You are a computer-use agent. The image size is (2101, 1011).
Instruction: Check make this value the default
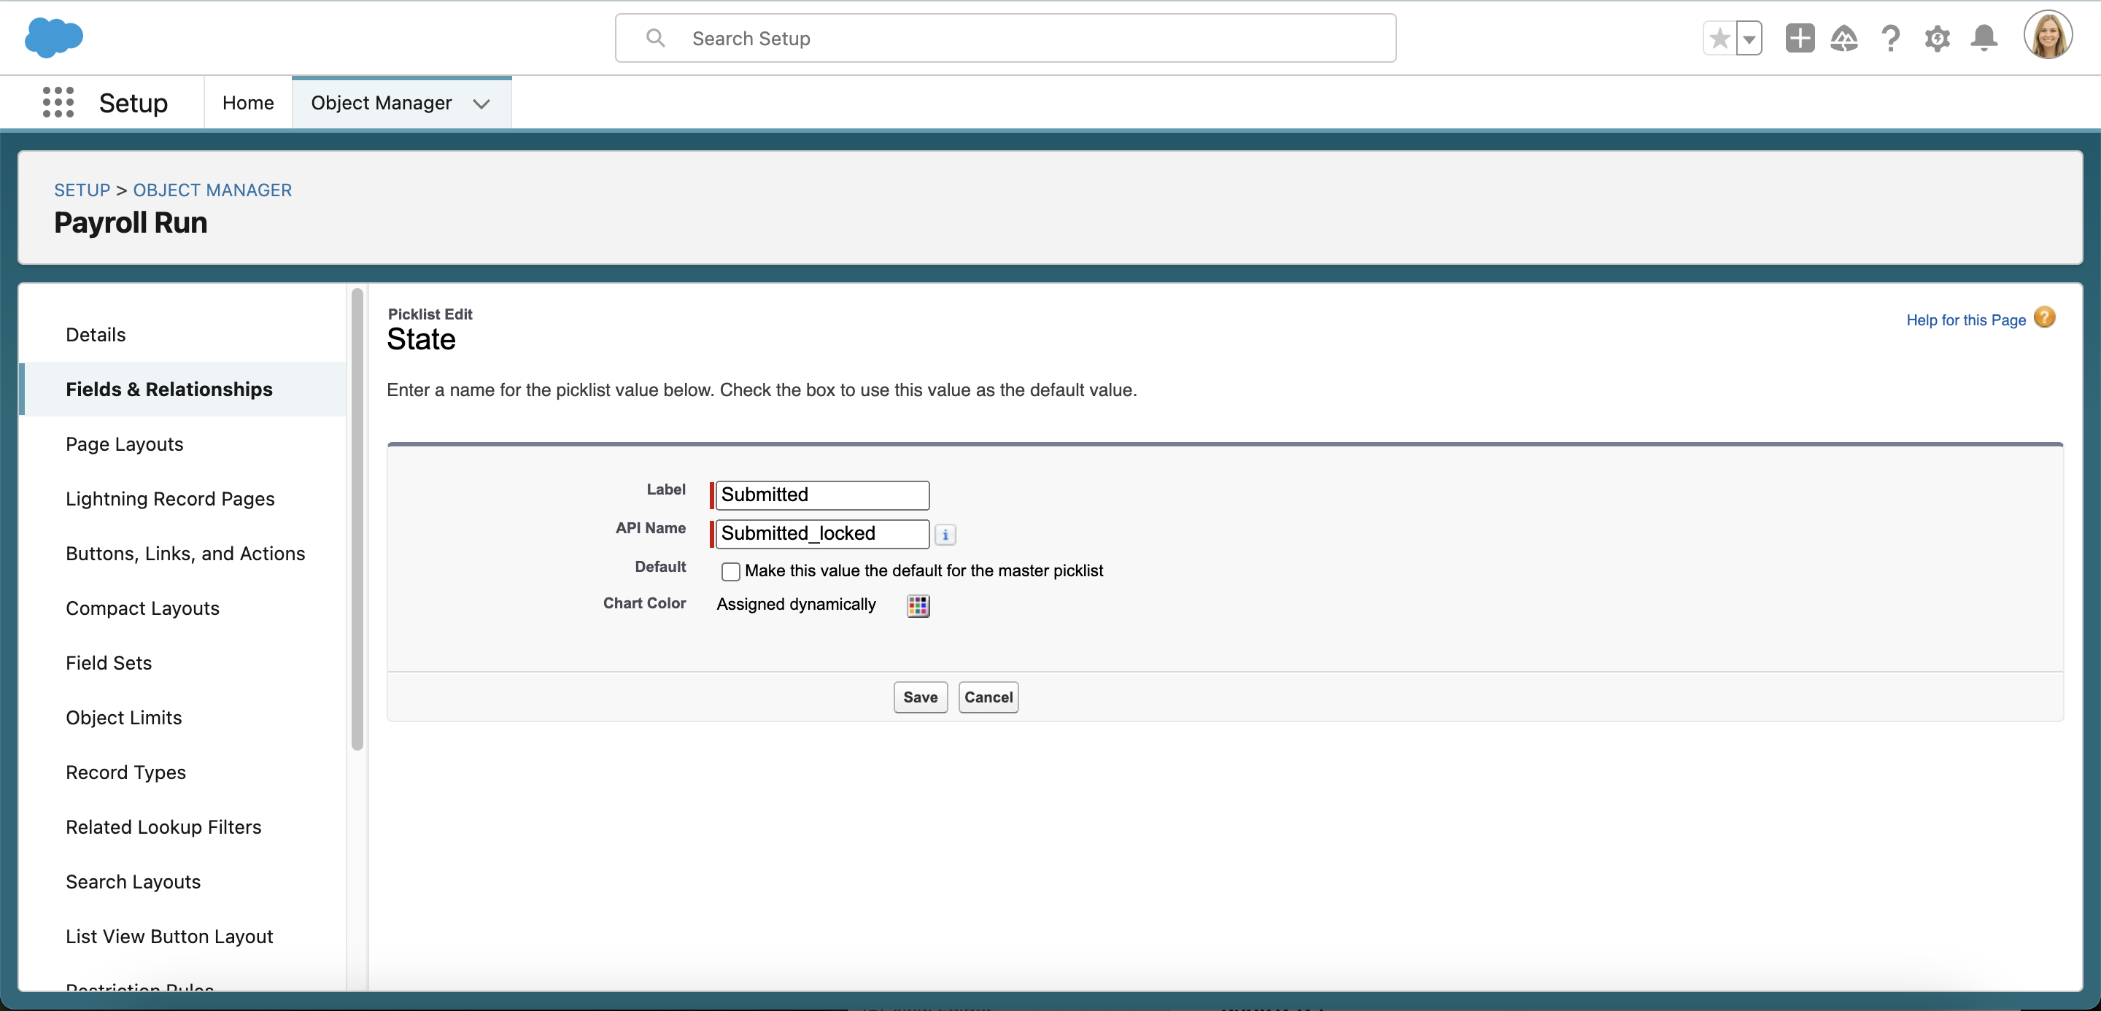click(x=730, y=570)
